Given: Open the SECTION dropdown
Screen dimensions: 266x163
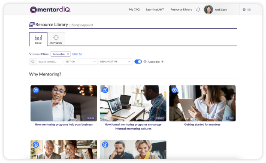Looking at the screenshot, I should 81,62.
